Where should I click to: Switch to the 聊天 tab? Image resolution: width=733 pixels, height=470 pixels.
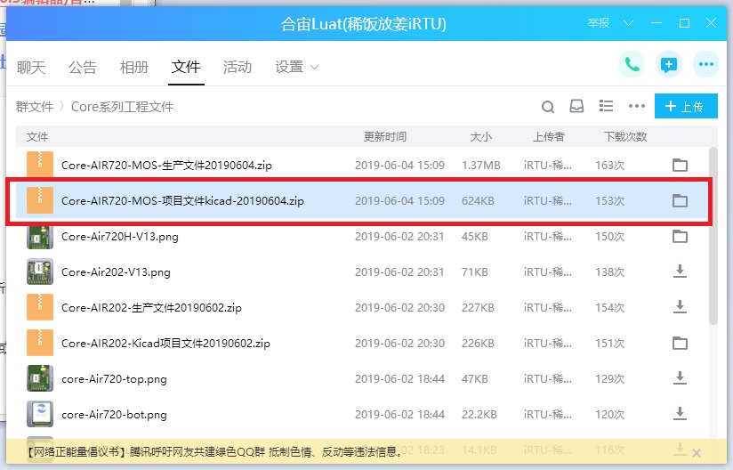click(31, 67)
